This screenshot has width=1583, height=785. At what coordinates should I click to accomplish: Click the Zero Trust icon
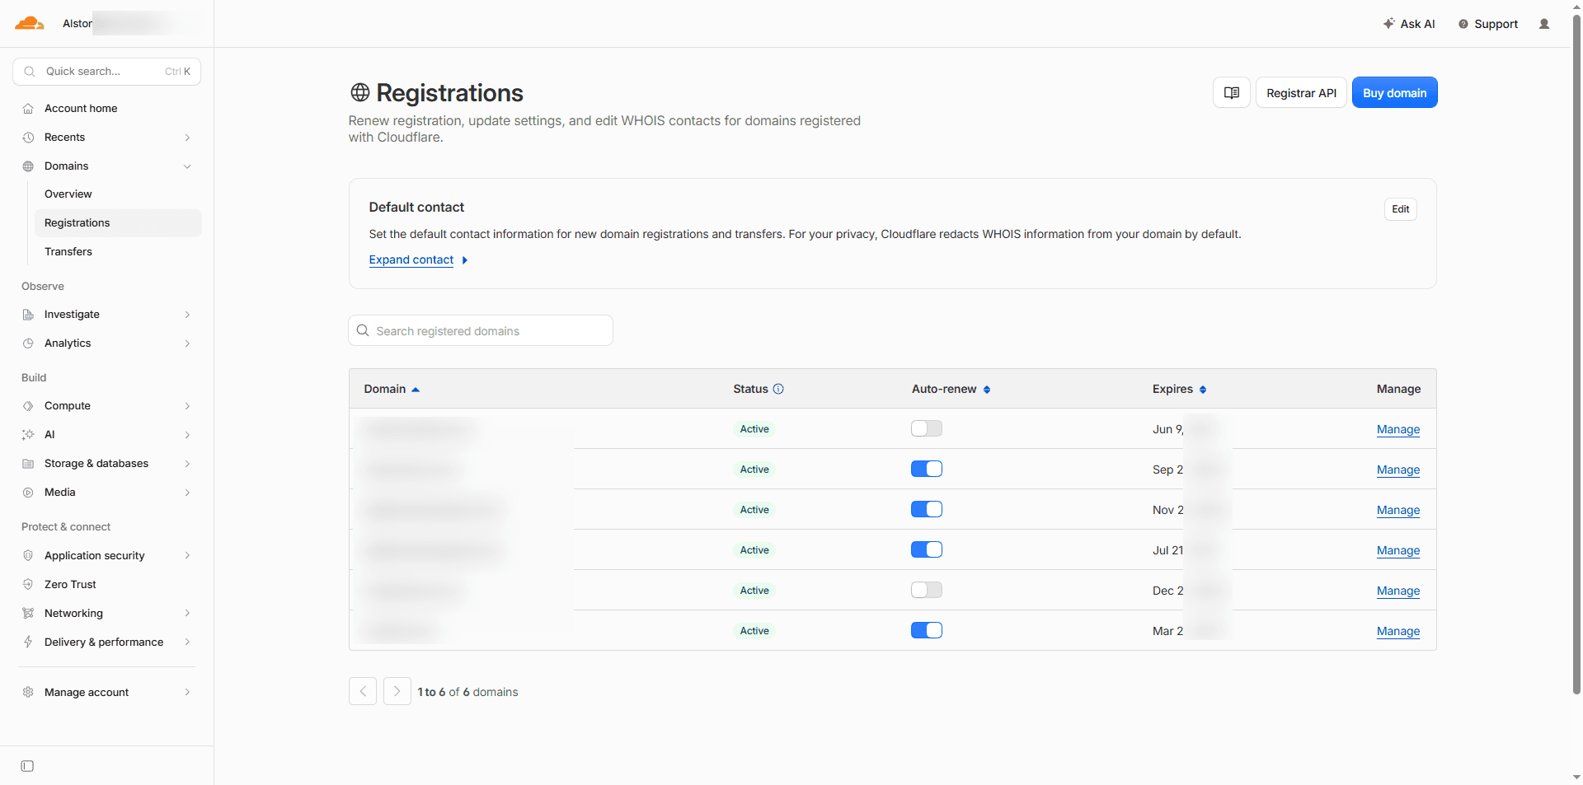[28, 585]
